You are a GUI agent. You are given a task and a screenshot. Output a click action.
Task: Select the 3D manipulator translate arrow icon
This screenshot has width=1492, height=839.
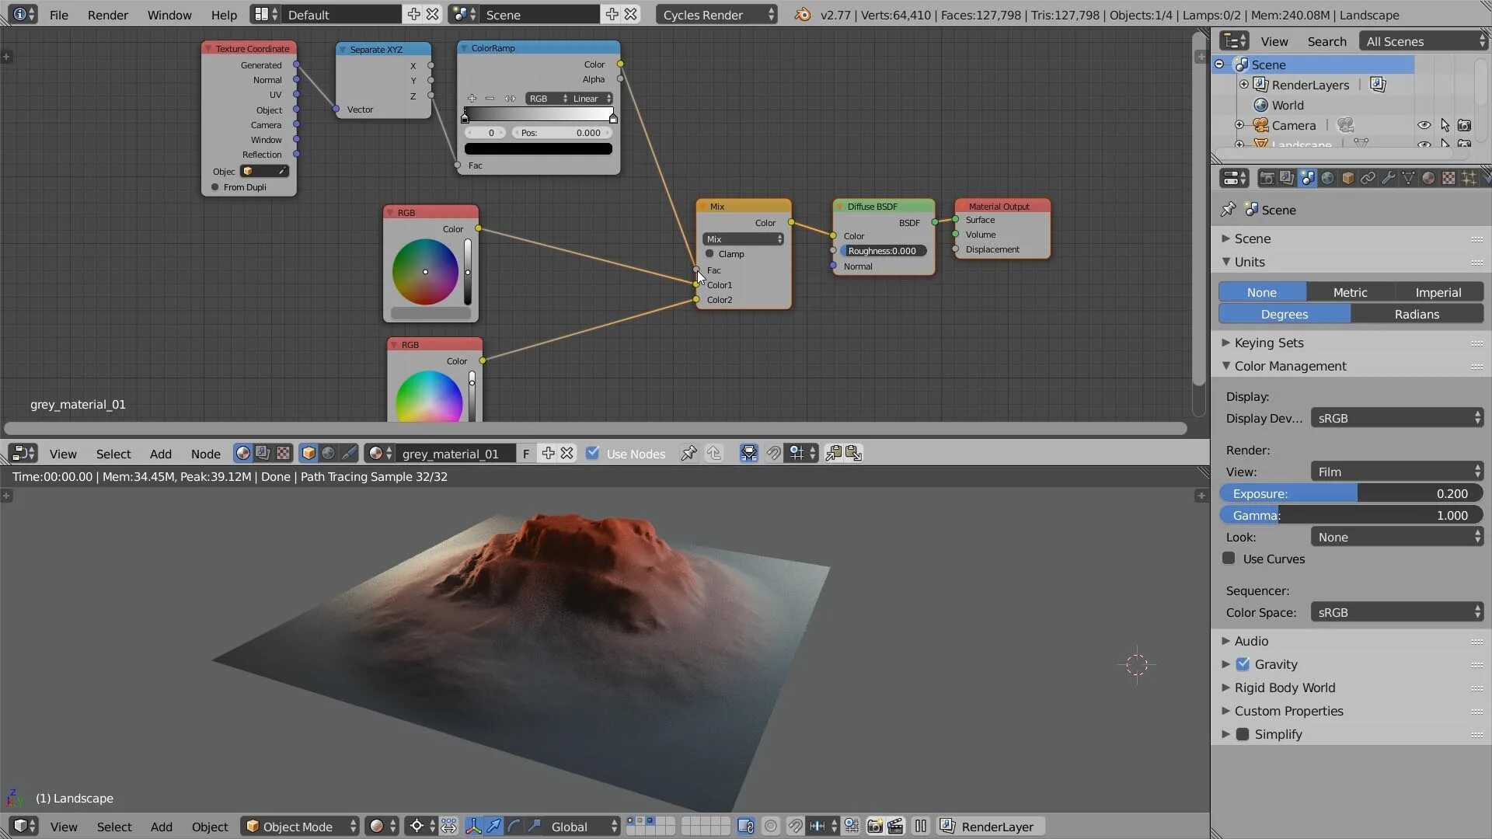[494, 827]
